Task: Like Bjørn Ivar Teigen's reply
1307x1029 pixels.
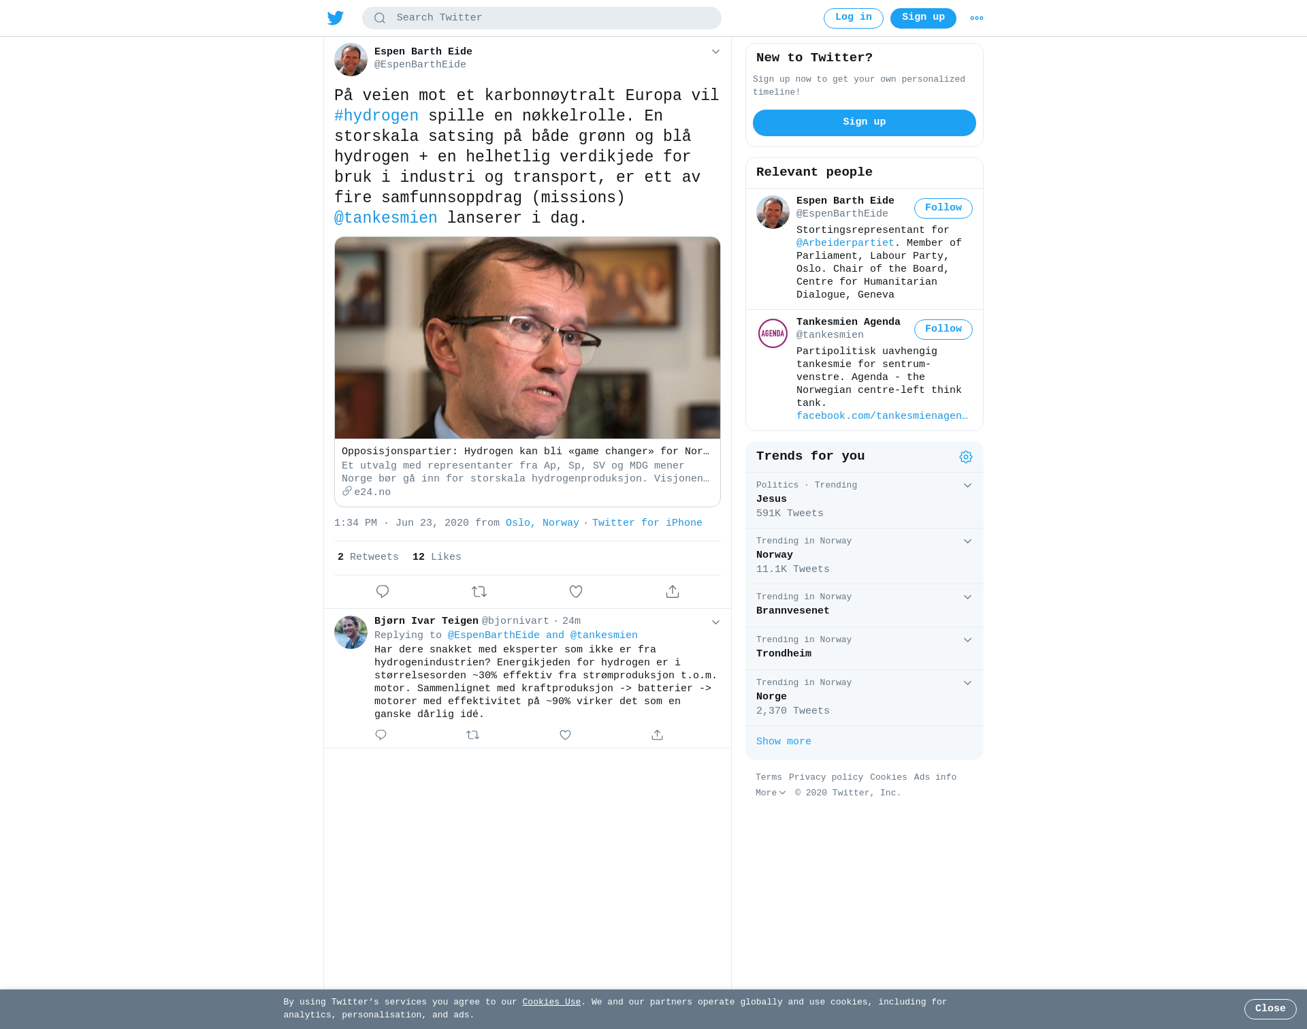Action: [565, 735]
